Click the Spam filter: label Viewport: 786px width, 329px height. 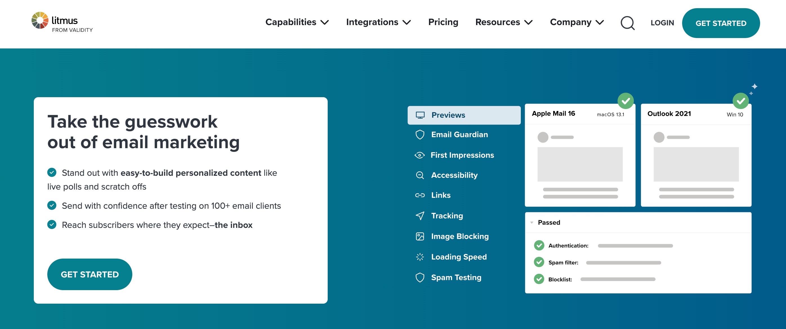[x=563, y=263]
